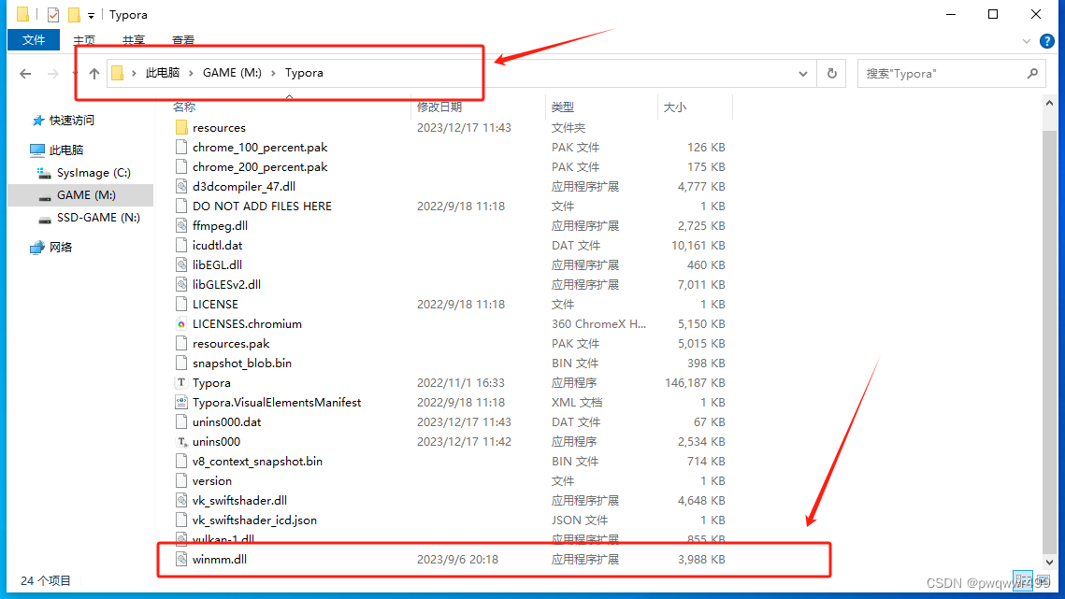
Task: Click the d3dcompiler_47.dll file icon
Action: [181, 187]
